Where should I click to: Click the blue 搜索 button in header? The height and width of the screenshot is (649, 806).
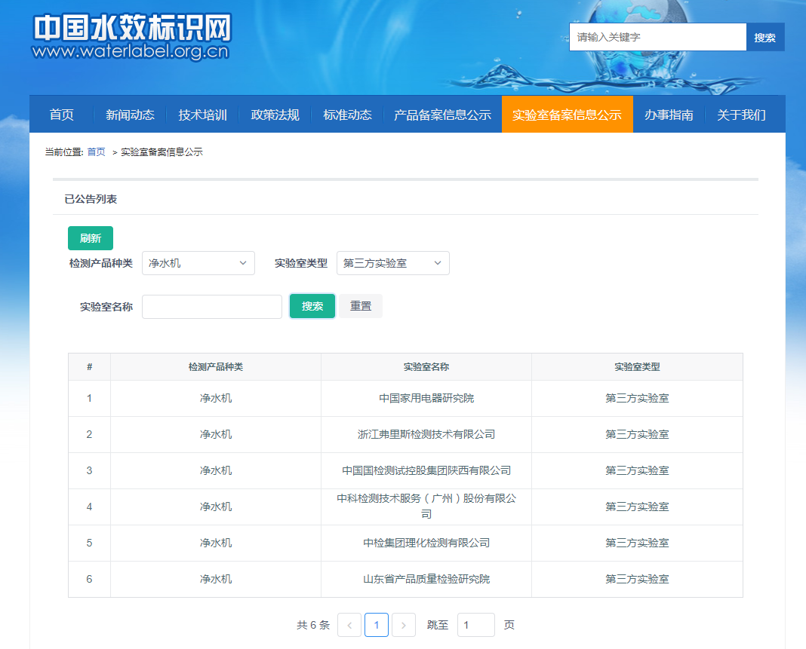[764, 37]
